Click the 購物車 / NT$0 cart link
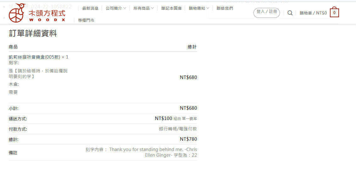 pos(313,13)
